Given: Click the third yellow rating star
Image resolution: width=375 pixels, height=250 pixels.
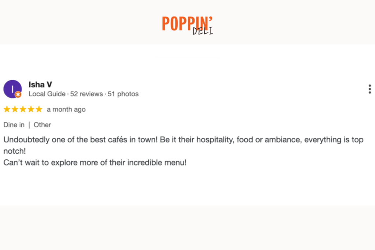Looking at the screenshot, I should click(x=23, y=109).
